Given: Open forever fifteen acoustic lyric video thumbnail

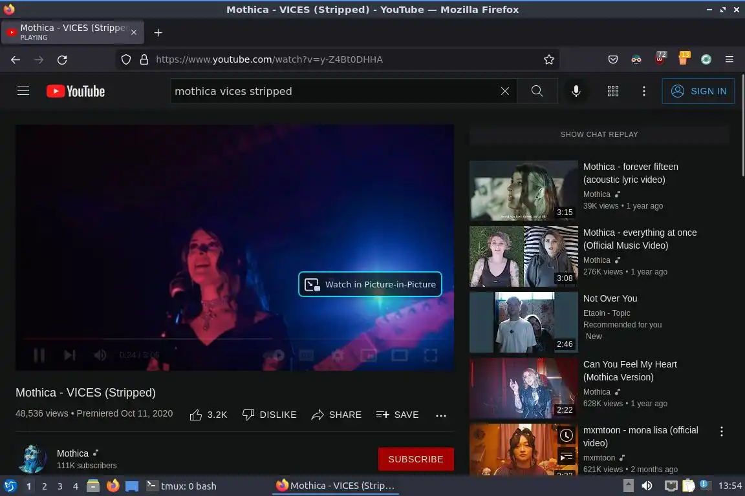Looking at the screenshot, I should tap(524, 191).
